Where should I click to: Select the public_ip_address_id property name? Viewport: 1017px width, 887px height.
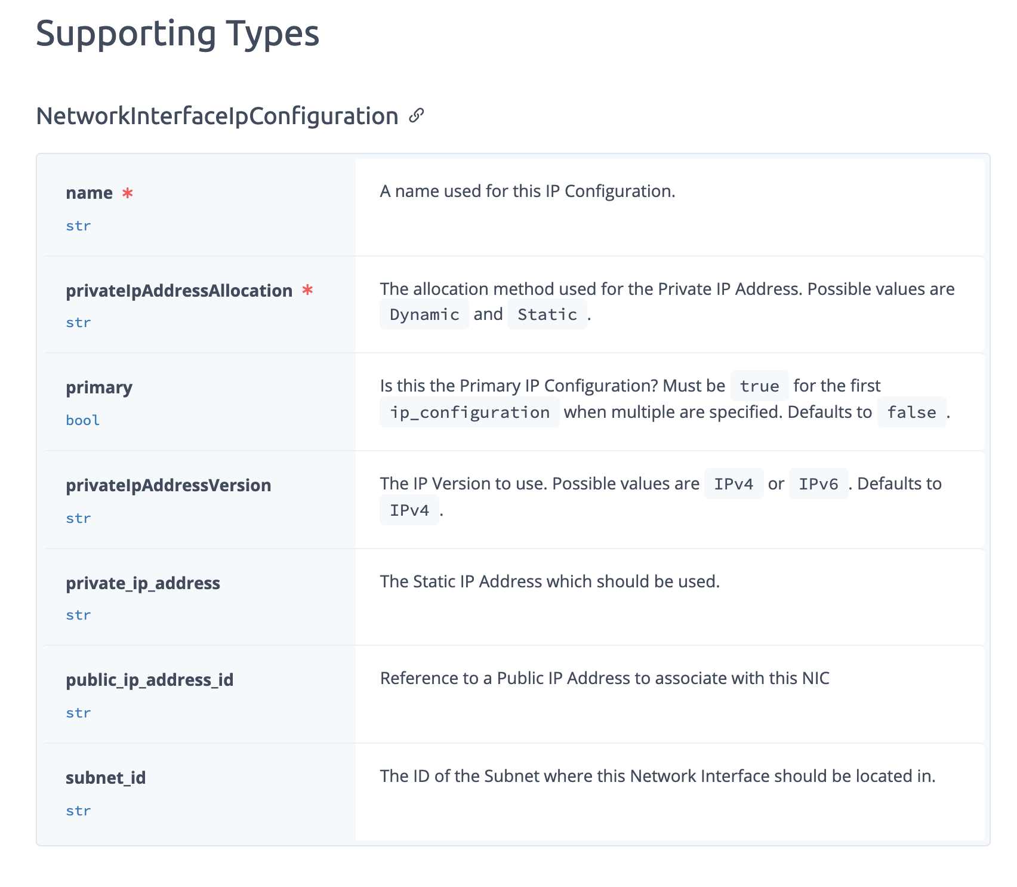point(149,680)
